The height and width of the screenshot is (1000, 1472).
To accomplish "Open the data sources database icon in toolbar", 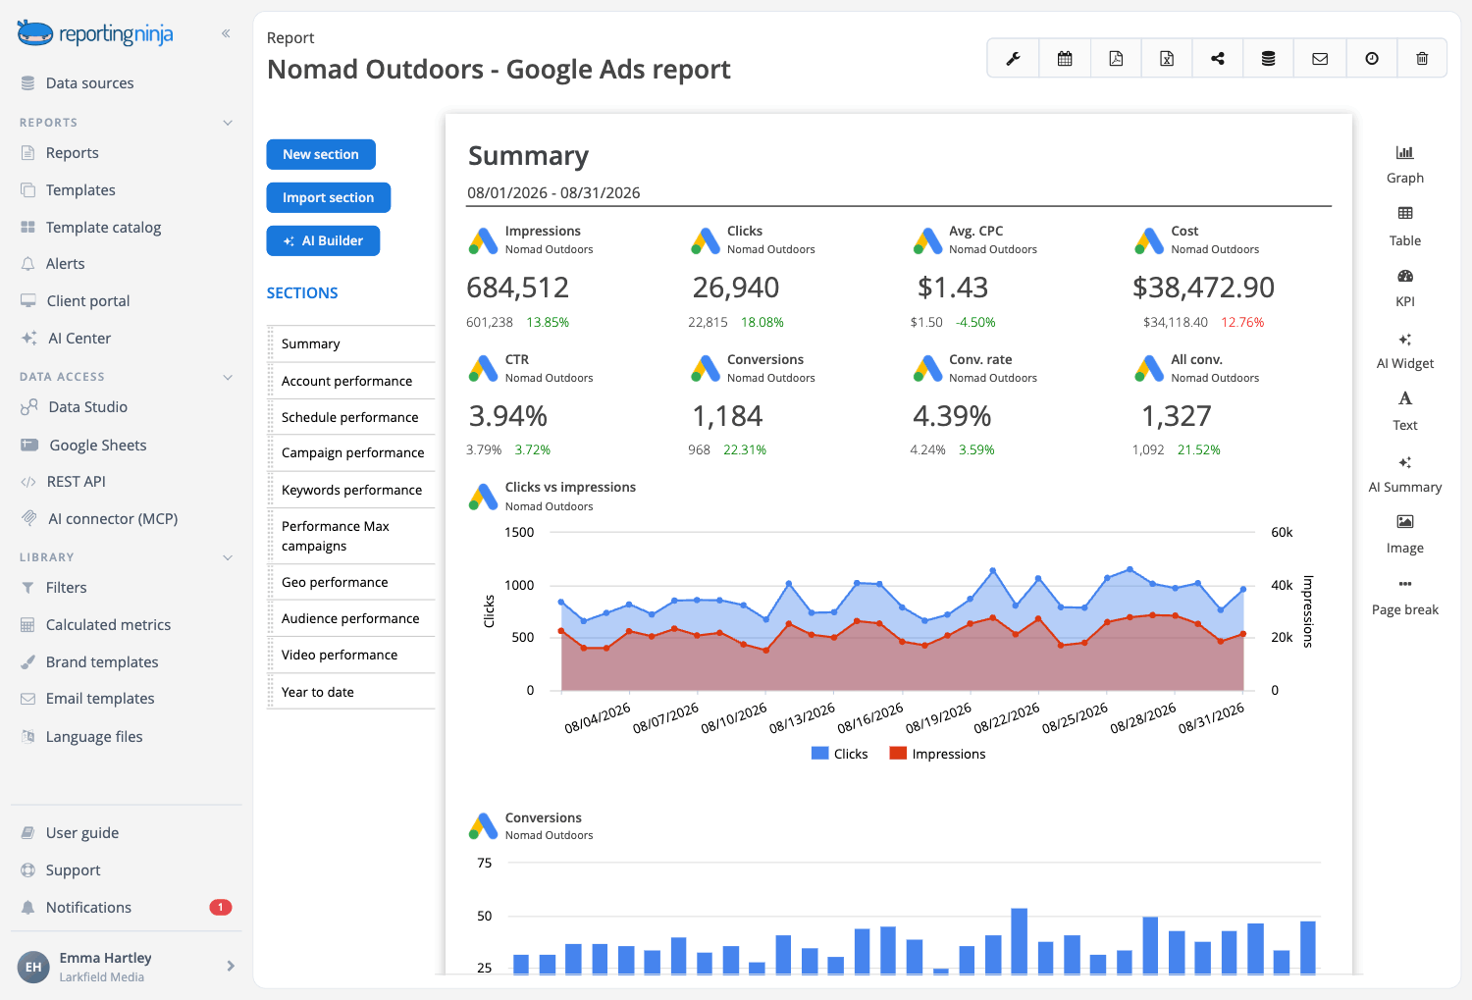I will [x=1269, y=59].
